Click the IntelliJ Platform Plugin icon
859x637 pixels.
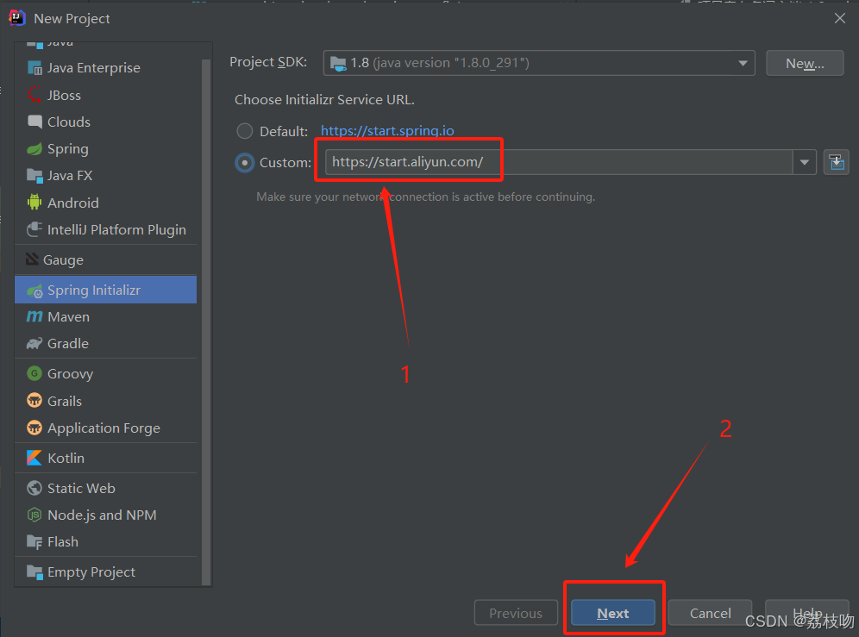pos(34,229)
